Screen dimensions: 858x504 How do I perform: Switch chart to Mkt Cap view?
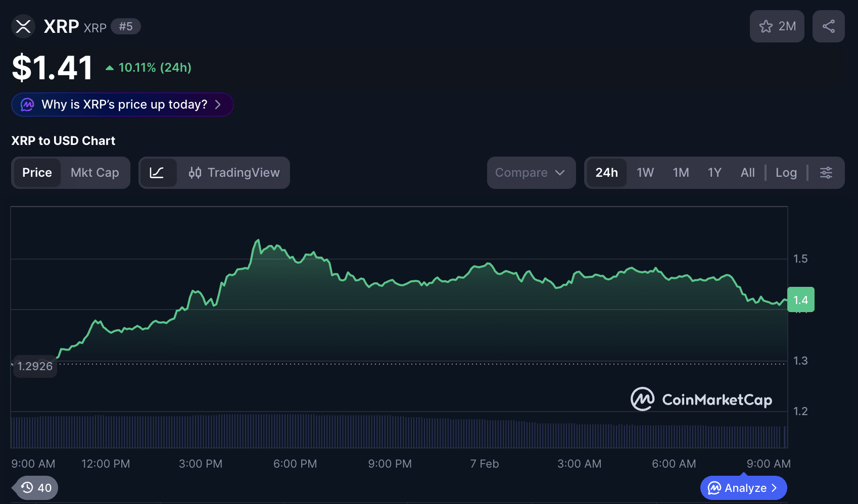point(94,172)
